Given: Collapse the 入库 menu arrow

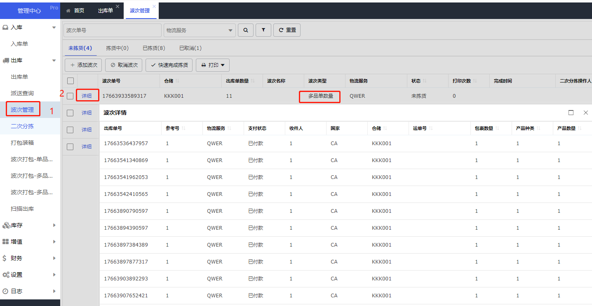Looking at the screenshot, I should click(x=54, y=27).
